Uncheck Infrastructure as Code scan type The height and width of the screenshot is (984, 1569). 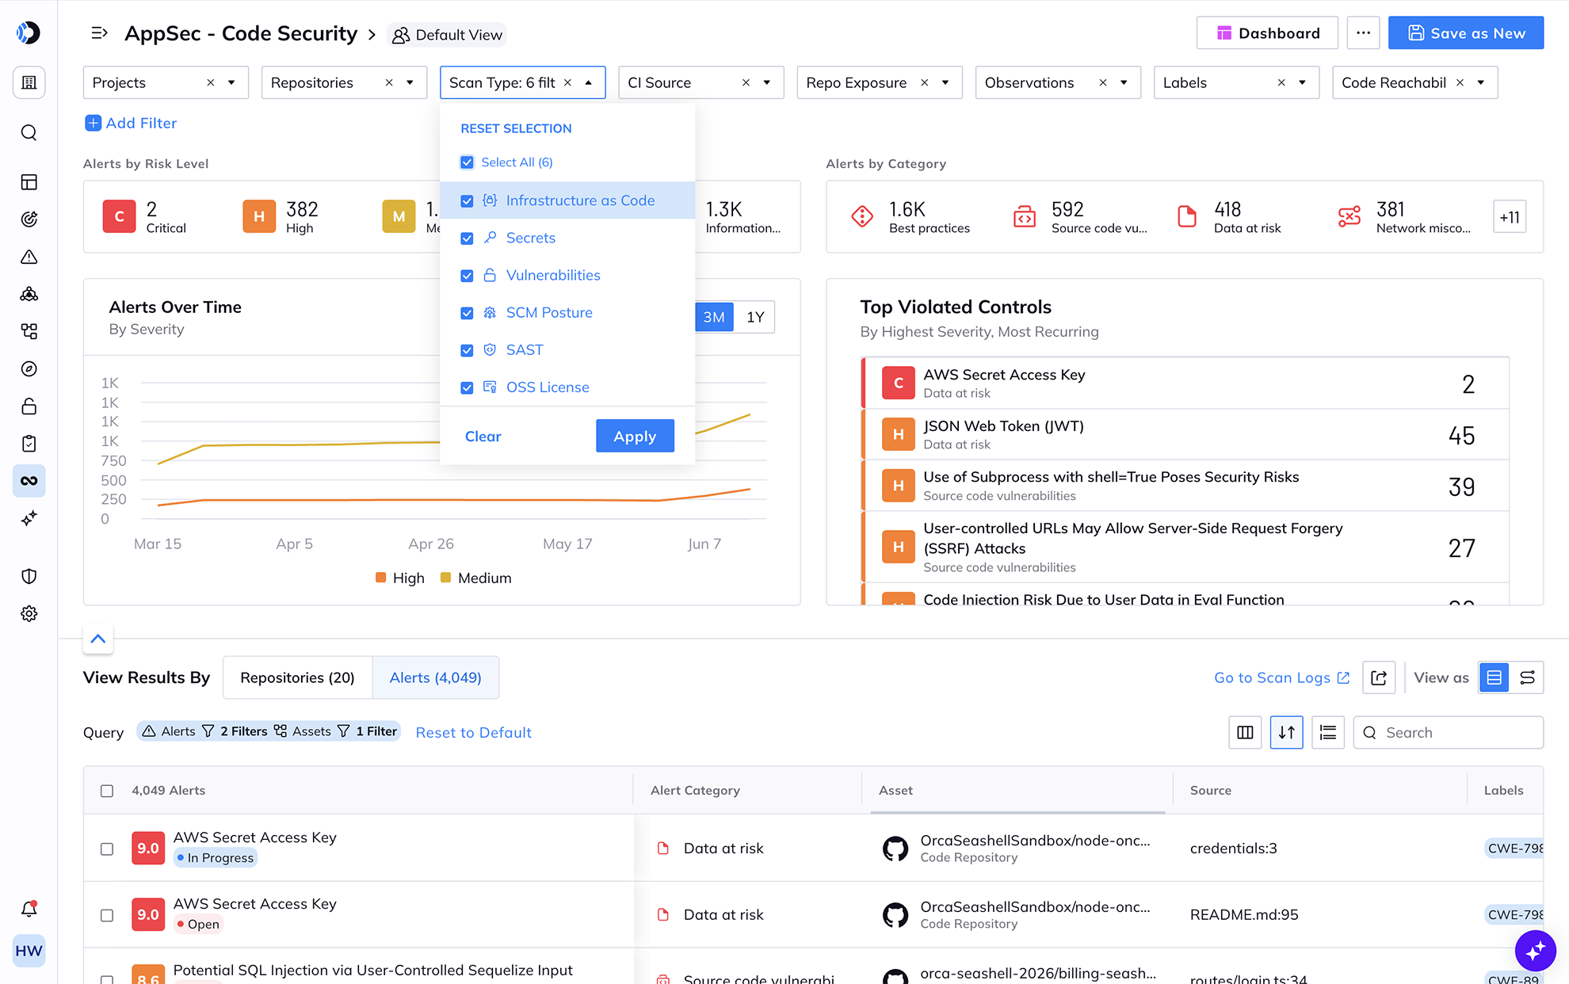tap(467, 201)
